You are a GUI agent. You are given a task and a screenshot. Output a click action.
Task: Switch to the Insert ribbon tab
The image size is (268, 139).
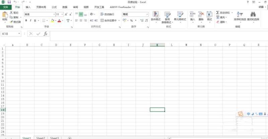[x=28, y=7]
